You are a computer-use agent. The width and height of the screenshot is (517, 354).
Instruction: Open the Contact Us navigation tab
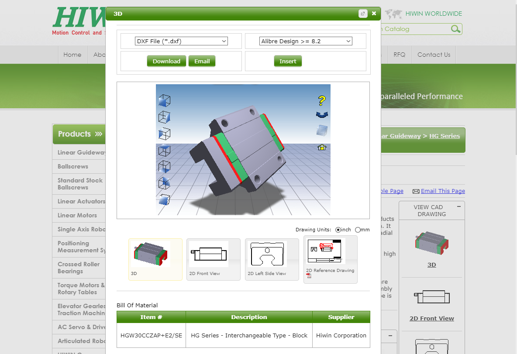[434, 55]
